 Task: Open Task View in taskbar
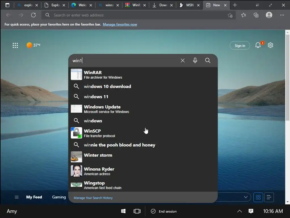point(137,211)
